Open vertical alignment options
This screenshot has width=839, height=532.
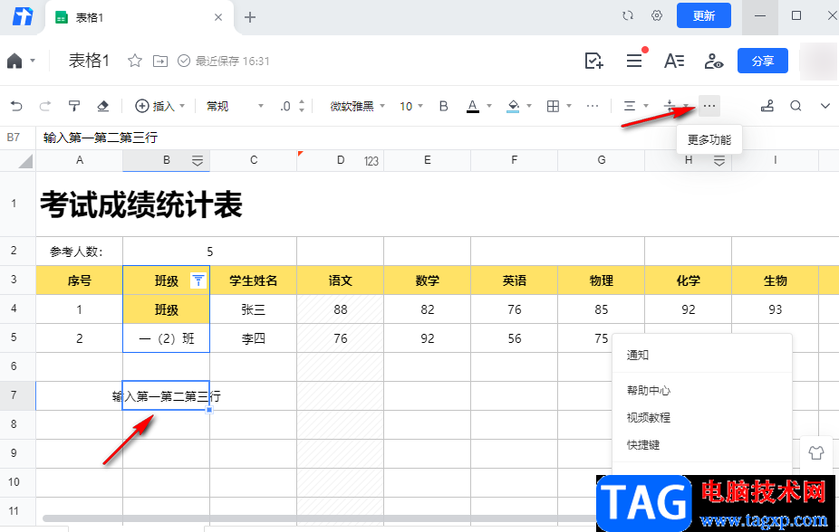tap(675, 106)
